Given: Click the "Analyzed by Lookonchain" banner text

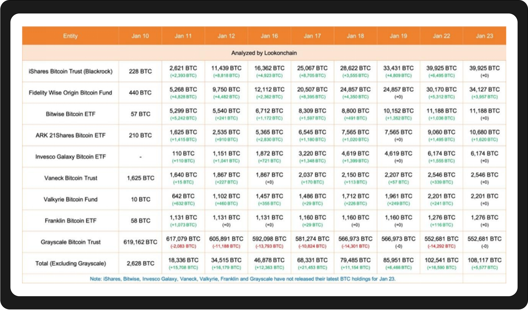Looking at the screenshot, I should click(x=264, y=53).
